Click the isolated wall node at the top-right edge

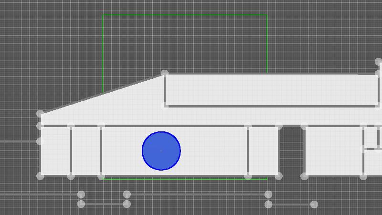(378, 62)
